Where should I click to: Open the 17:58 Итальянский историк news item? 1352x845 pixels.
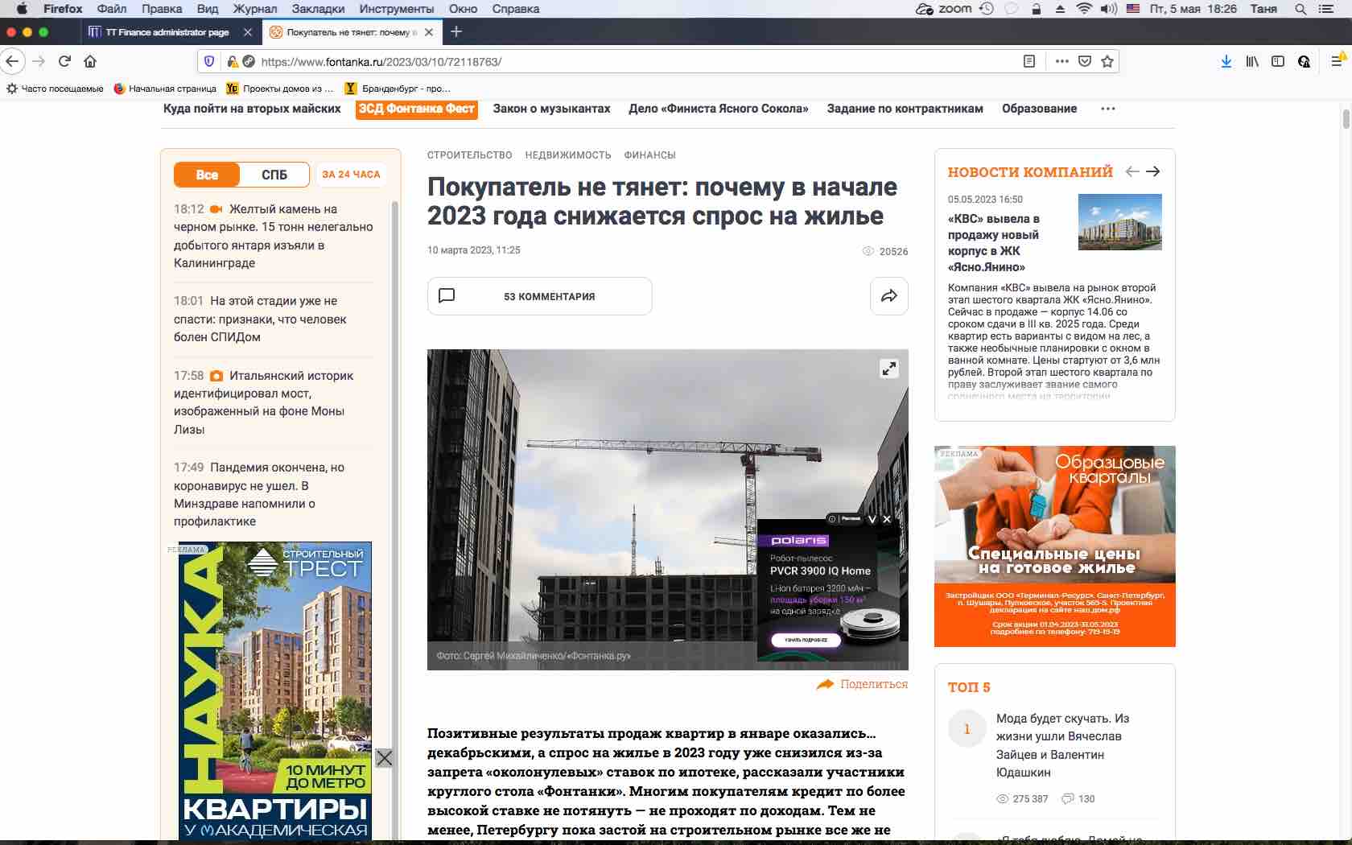pyautogui.click(x=264, y=402)
